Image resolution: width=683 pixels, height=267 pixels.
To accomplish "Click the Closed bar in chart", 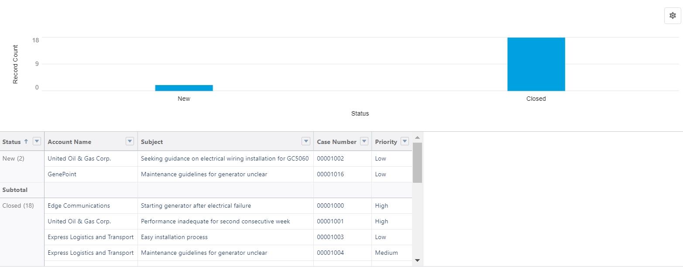I will click(536, 64).
